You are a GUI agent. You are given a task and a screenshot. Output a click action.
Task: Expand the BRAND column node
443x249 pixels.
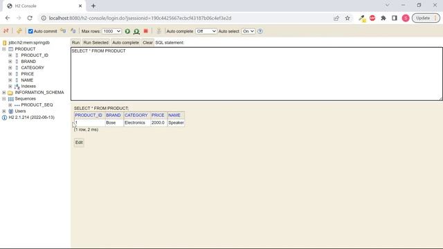pos(10,62)
